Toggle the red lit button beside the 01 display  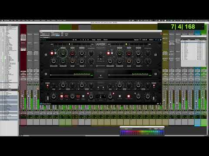pos(61,96)
